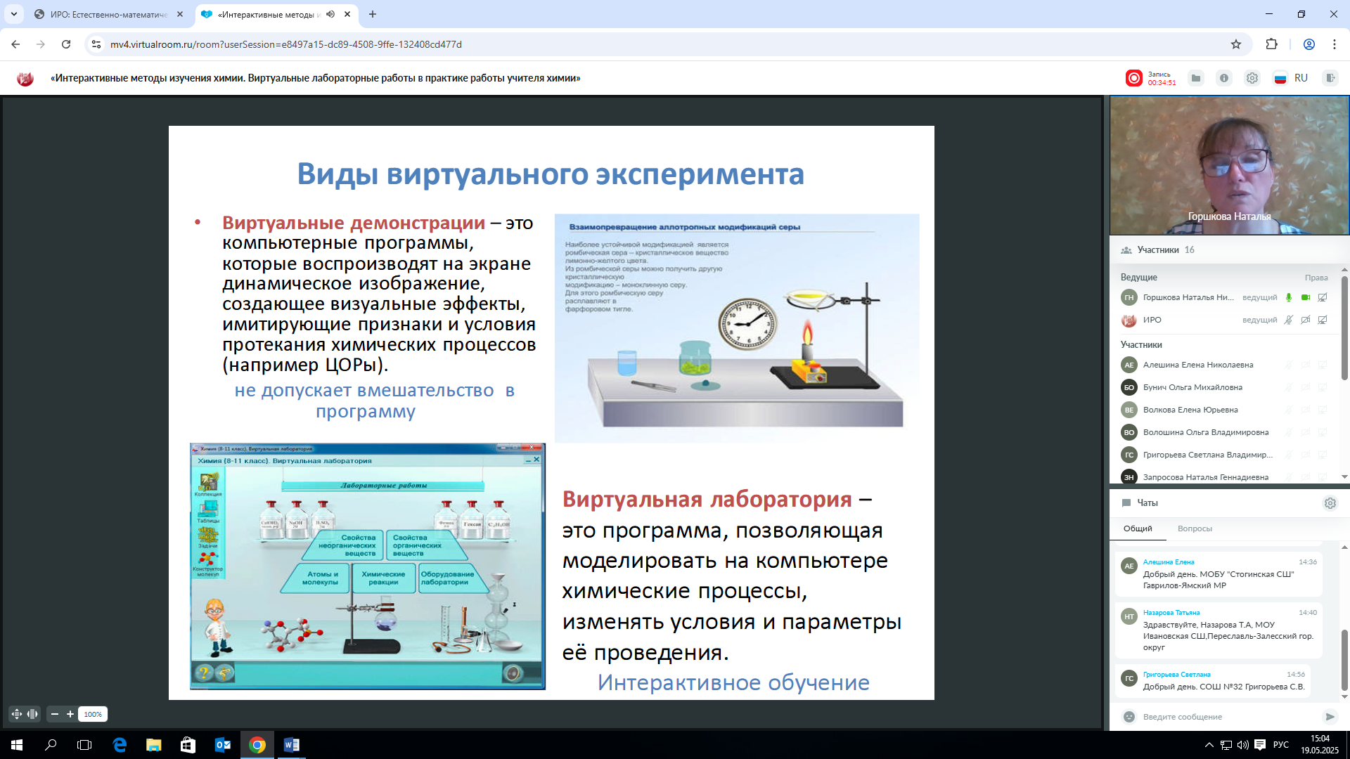Select participant Волошина Ольга Владимировна
1350x759 pixels.
click(1206, 432)
